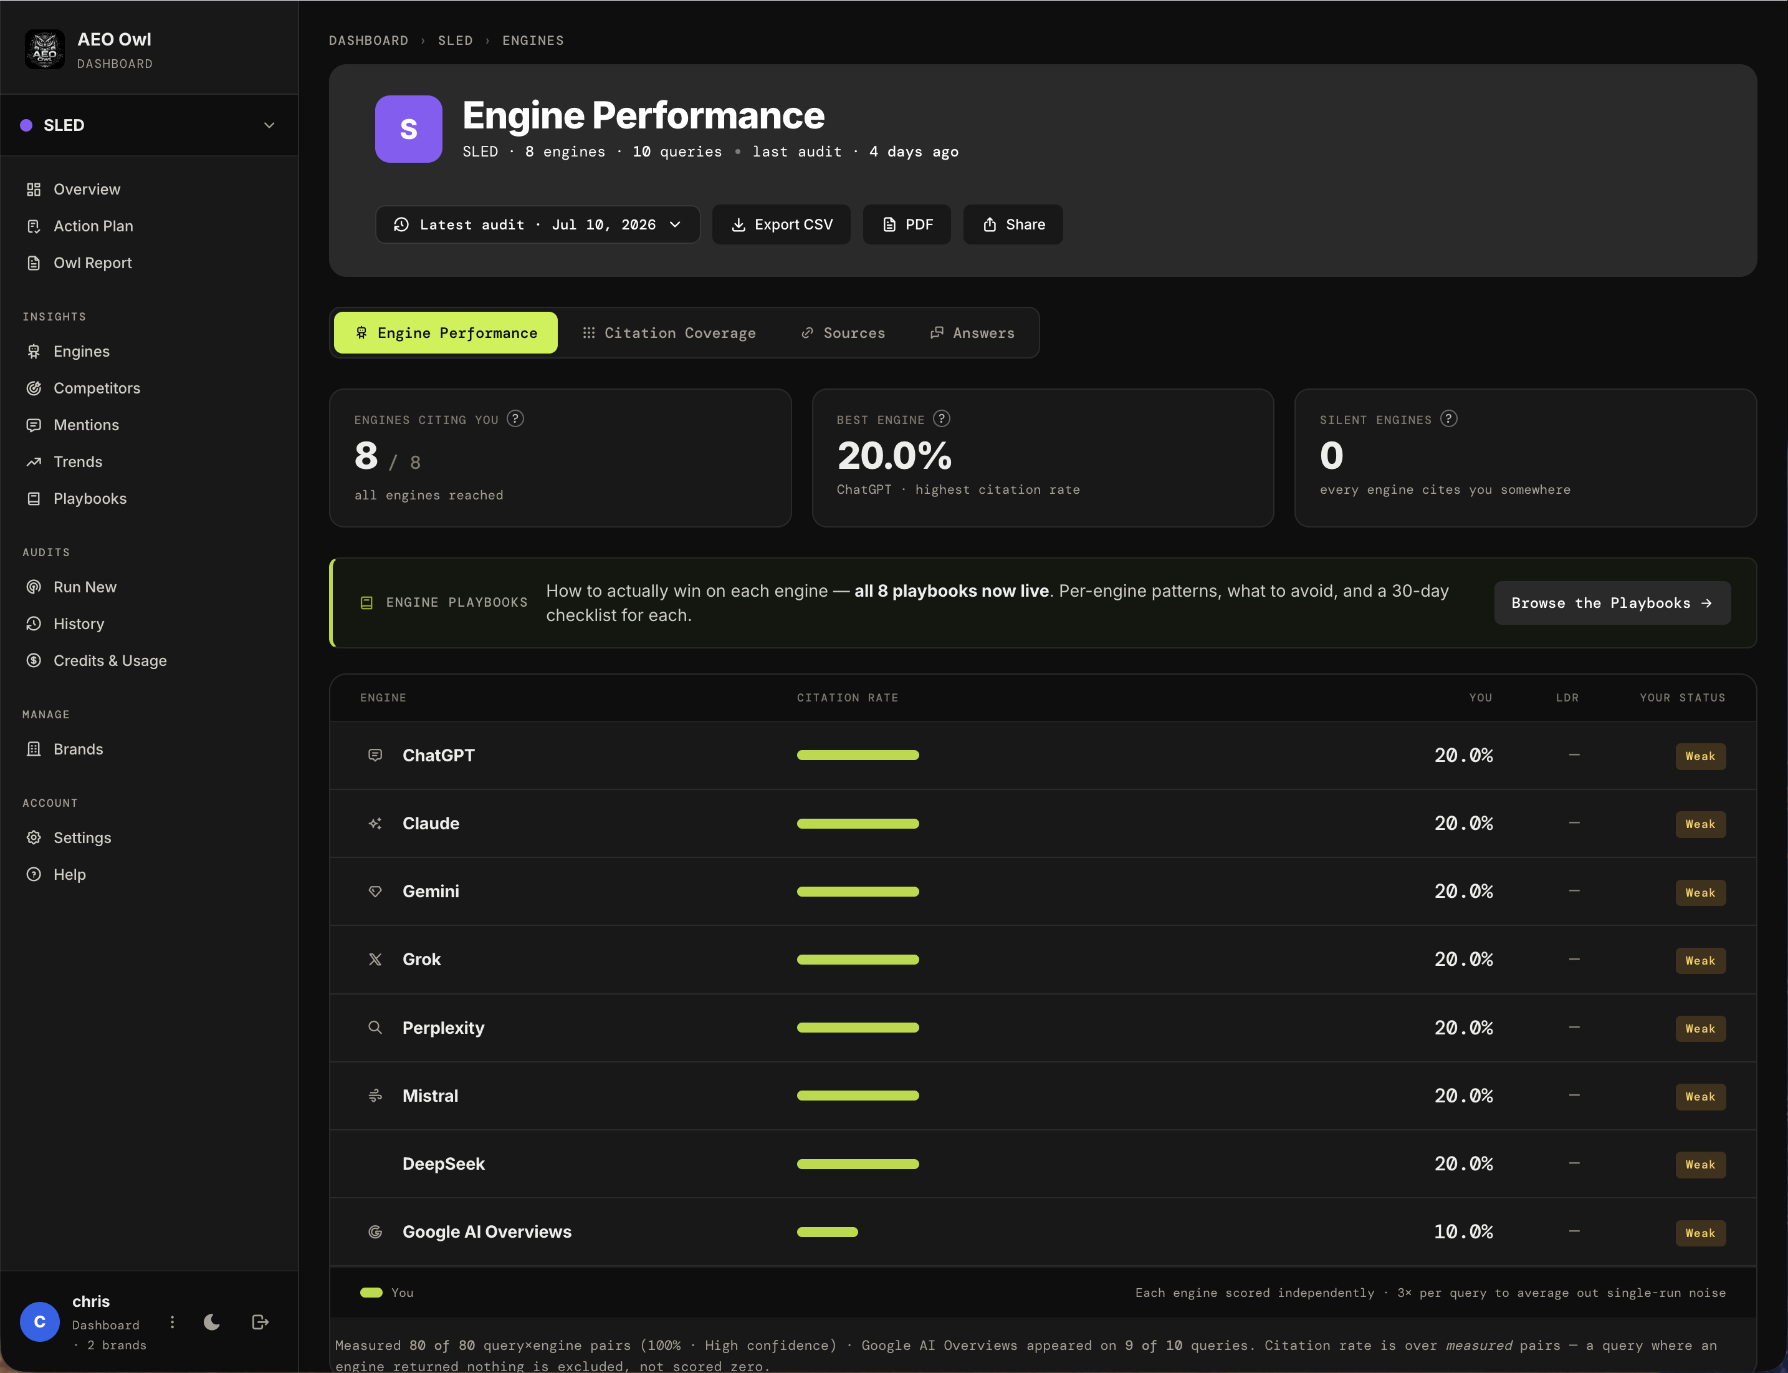The height and width of the screenshot is (1373, 1788).
Task: Click the Grok engine name
Action: click(x=421, y=960)
